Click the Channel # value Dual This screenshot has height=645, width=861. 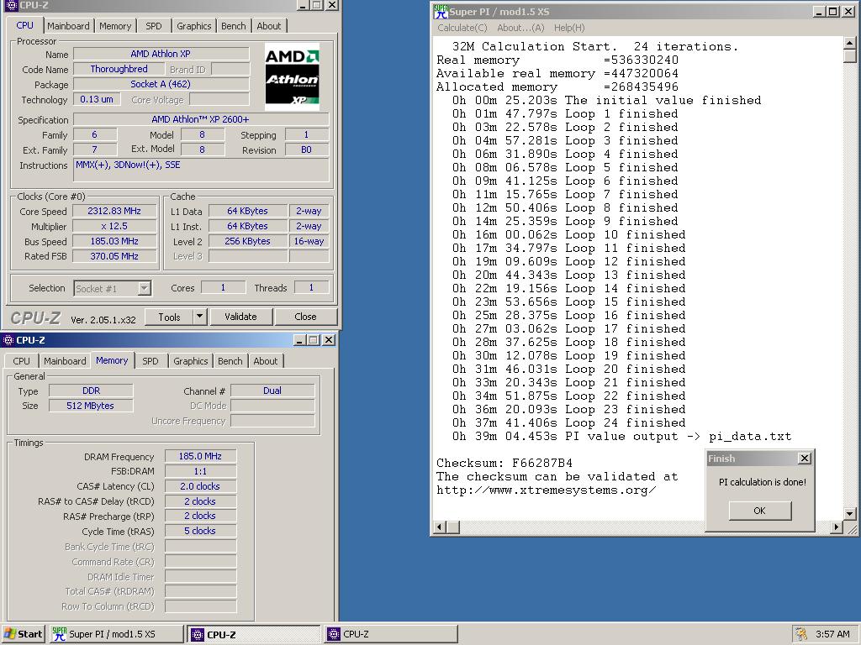tap(272, 391)
